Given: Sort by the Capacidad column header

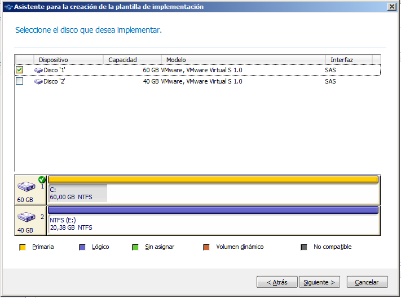Looking at the screenshot, I should pyautogui.click(x=132, y=60).
